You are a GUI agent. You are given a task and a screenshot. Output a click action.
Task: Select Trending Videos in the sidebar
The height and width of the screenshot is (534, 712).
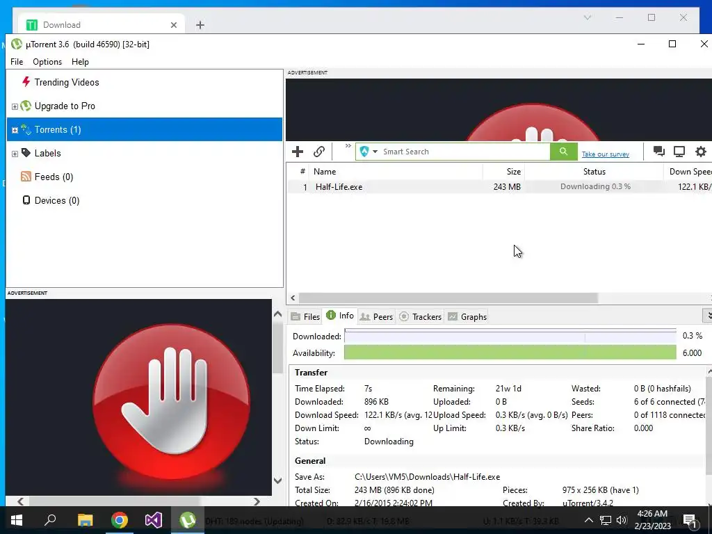(66, 82)
